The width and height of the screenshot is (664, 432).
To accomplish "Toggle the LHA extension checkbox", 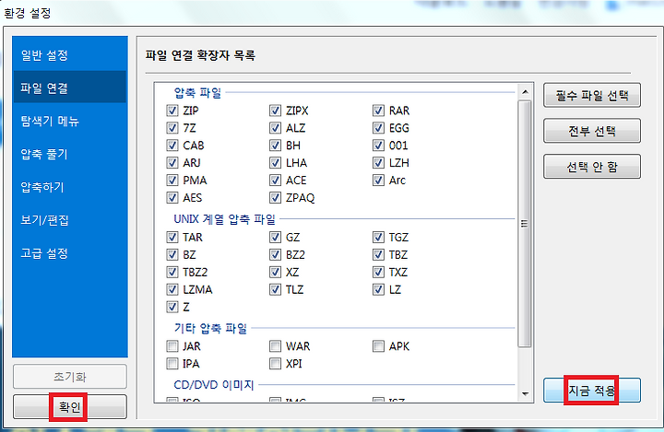I will click(275, 162).
